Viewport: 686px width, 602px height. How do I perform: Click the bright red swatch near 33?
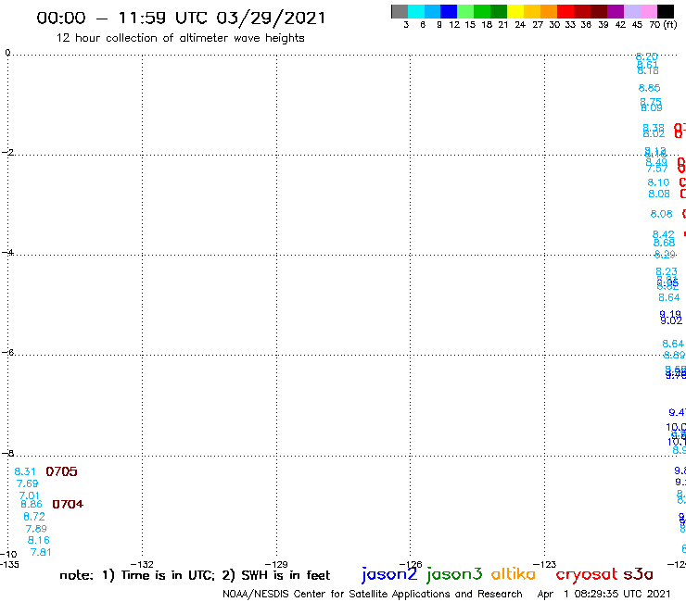565,11
